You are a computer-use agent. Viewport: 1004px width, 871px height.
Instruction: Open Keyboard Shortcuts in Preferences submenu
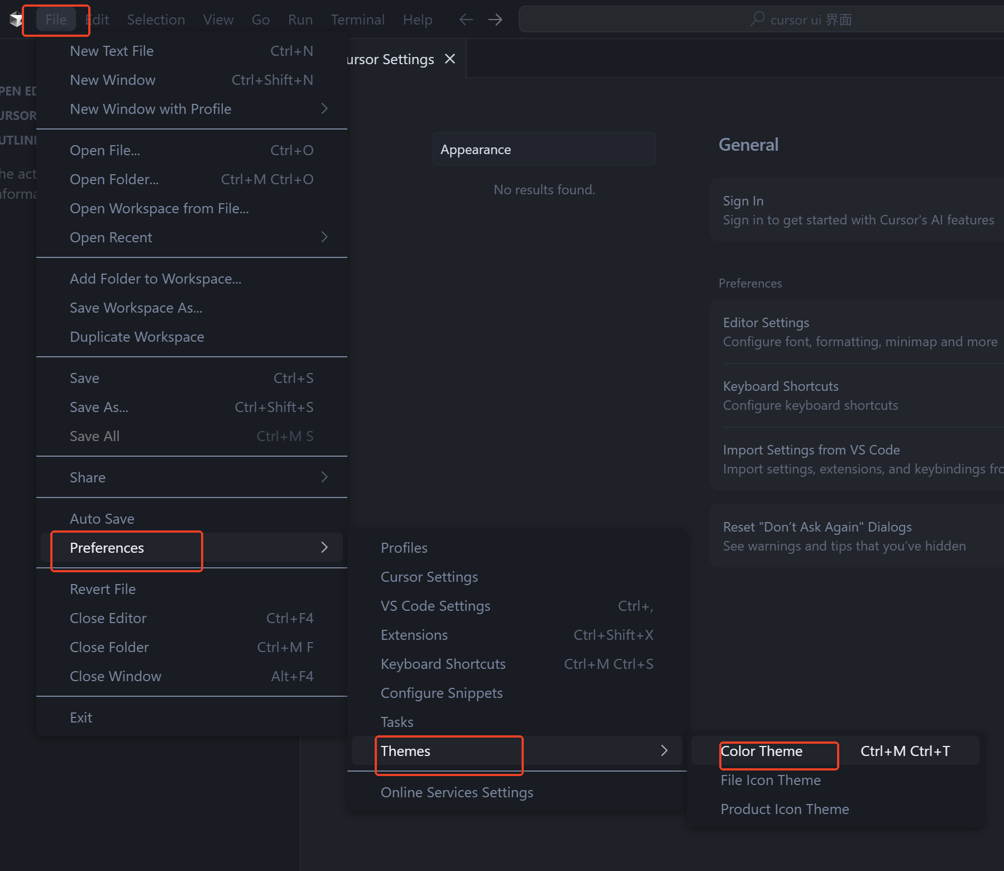(517, 664)
